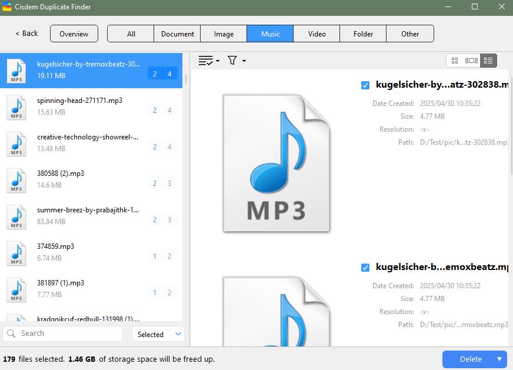Open the Document duplicates tab
Viewport: 513px width, 370px height.
click(x=177, y=34)
